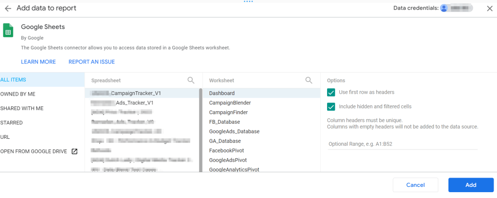
Task: Switch to OWNED BY ME filter
Action: tap(18, 94)
